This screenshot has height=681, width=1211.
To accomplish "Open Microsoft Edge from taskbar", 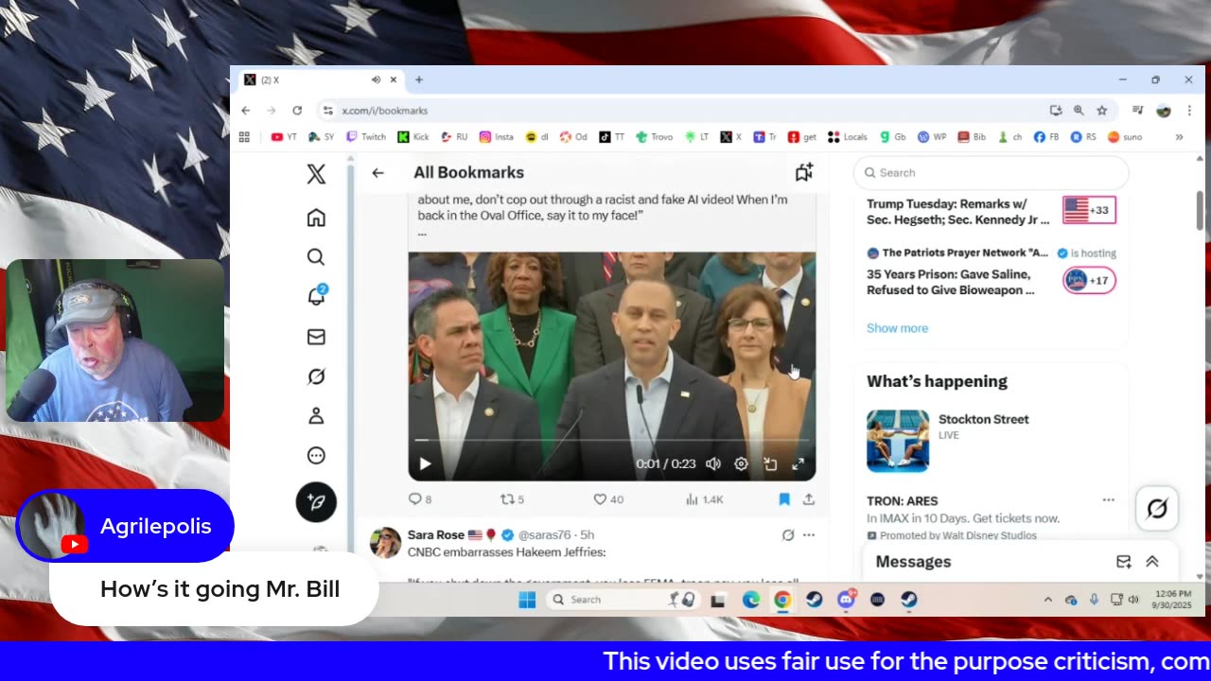I will click(x=750, y=600).
